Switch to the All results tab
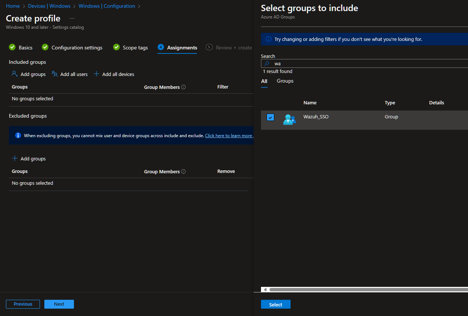This screenshot has width=468, height=316. tap(264, 81)
